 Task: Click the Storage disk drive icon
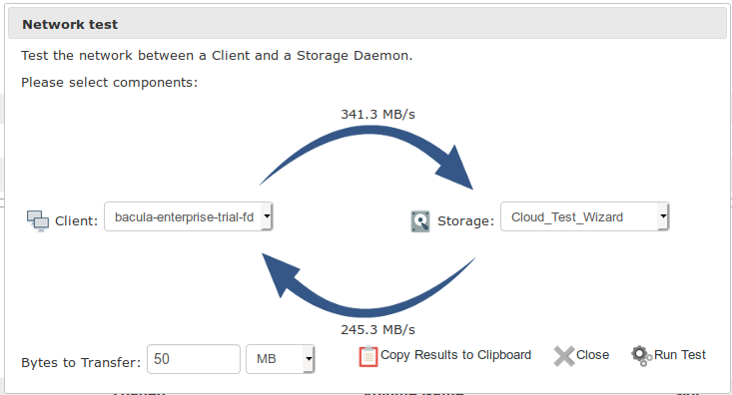point(420,221)
